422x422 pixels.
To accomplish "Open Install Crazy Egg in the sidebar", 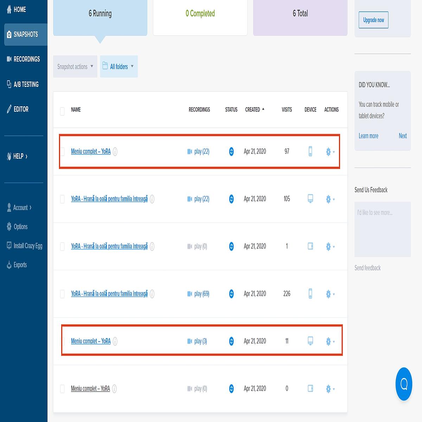I will pos(24,246).
